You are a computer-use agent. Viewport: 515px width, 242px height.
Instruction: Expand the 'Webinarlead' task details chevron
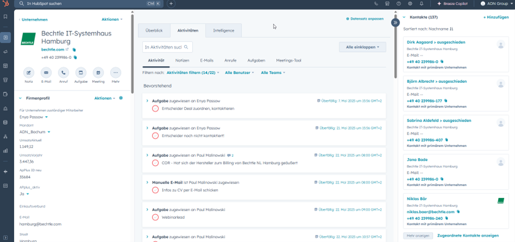pyautogui.click(x=147, y=209)
